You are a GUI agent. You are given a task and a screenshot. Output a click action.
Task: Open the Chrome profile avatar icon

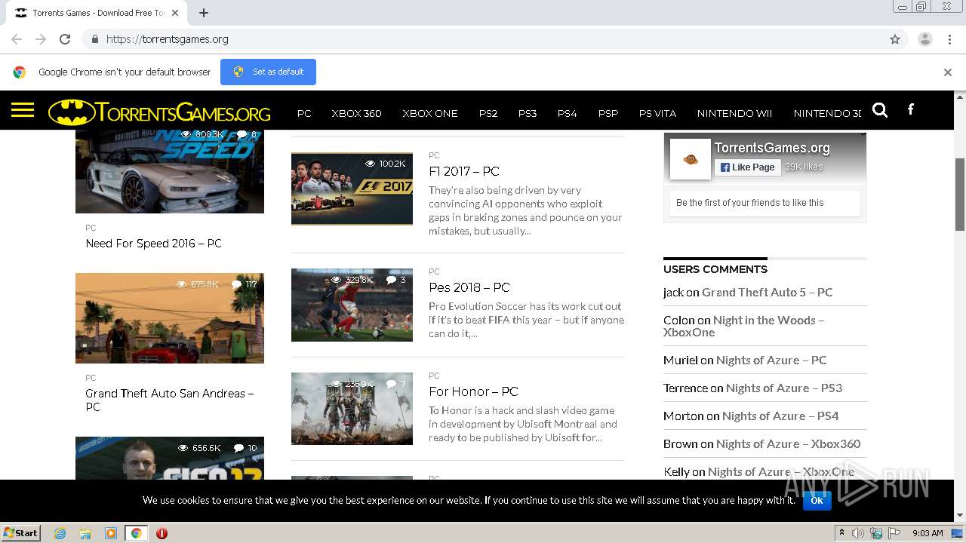pos(925,39)
